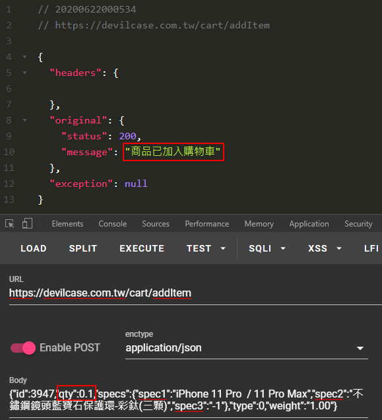Collapse the "original" object fold arrow
Viewport: 382px width, 420px height.
24,121
